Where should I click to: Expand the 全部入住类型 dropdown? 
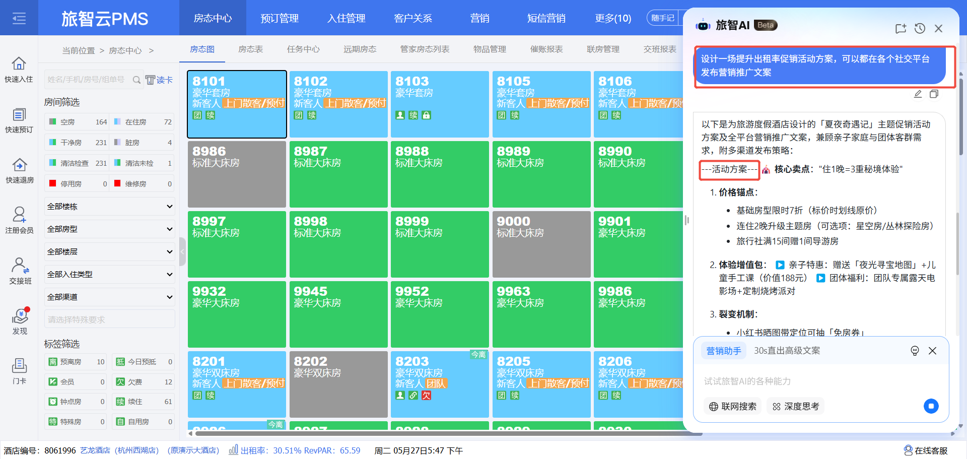click(x=110, y=275)
